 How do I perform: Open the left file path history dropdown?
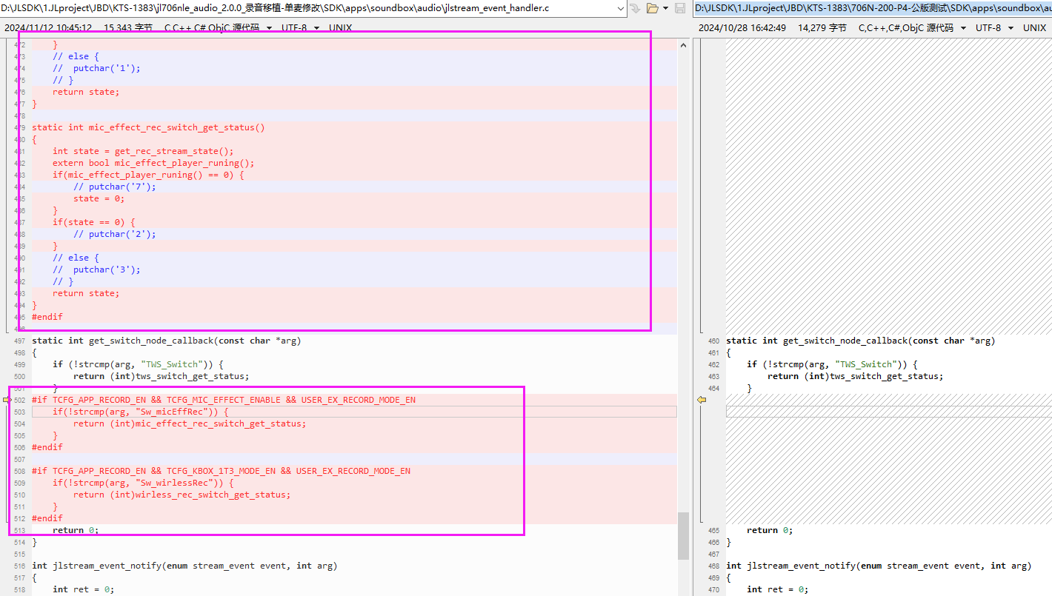[620, 8]
